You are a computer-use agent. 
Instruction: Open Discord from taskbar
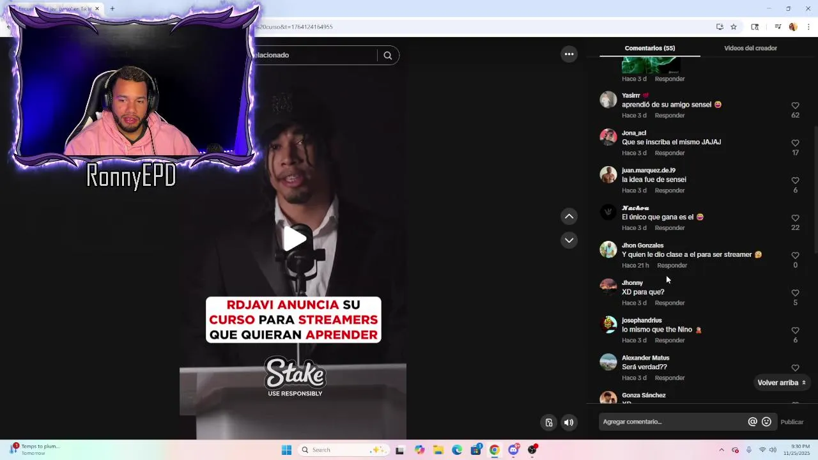point(514,450)
